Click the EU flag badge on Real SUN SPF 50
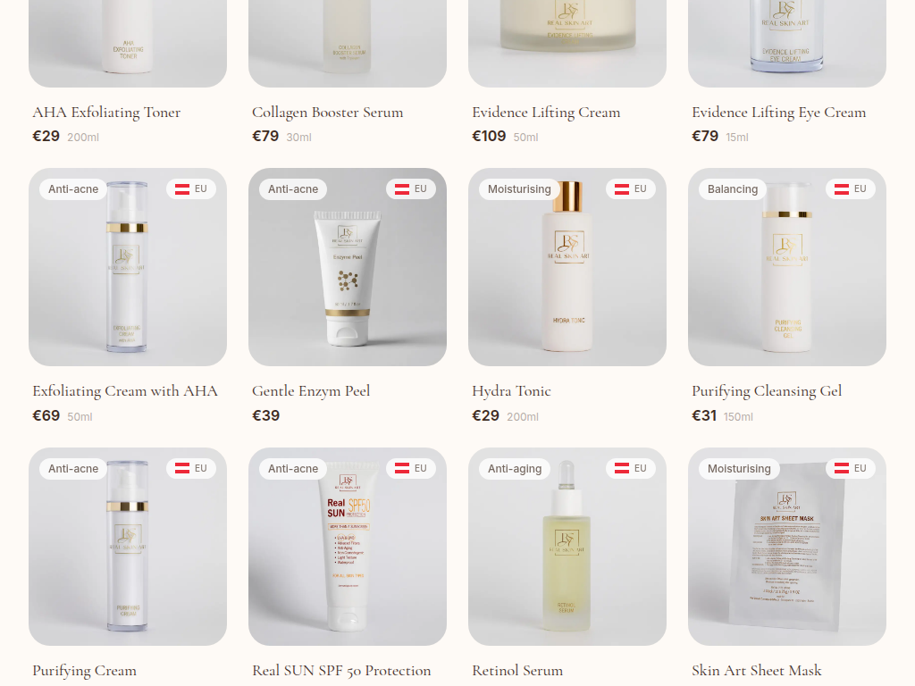The image size is (915, 686). (411, 468)
